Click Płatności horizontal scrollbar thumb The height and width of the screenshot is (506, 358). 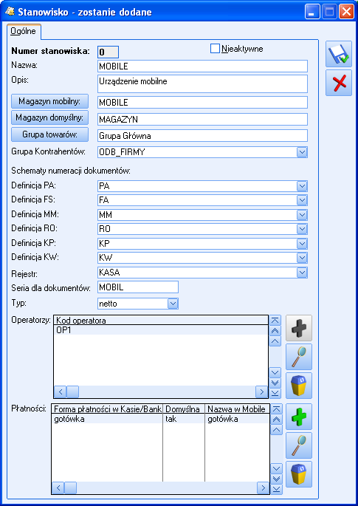(71, 488)
